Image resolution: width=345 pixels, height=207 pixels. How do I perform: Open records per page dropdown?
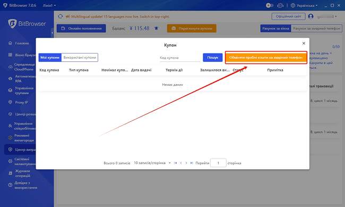152,163
